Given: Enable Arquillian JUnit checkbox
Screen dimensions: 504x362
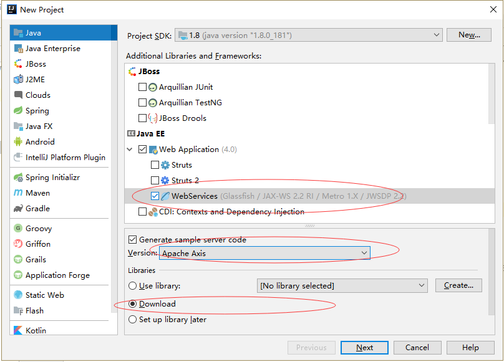Looking at the screenshot, I should (x=142, y=87).
